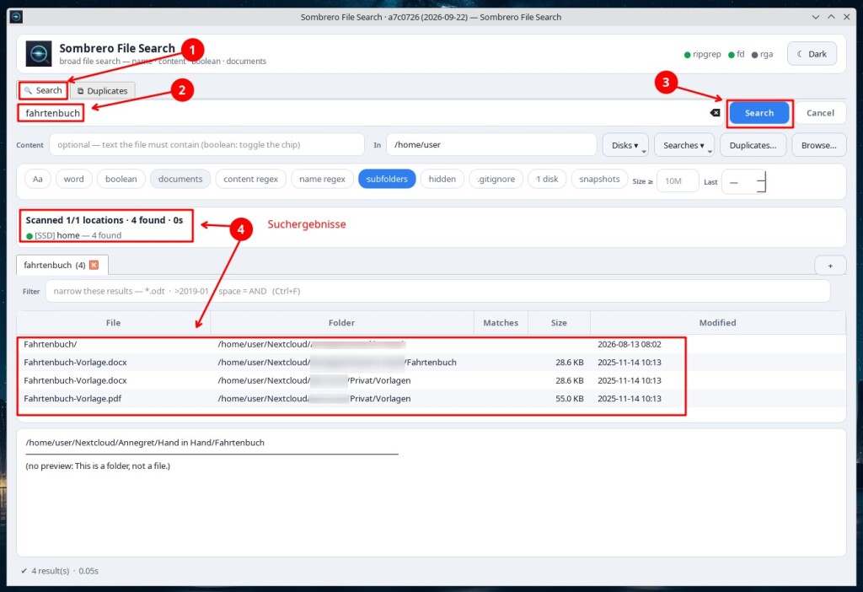Enable the documents chip
The height and width of the screenshot is (592, 863).
click(x=180, y=179)
